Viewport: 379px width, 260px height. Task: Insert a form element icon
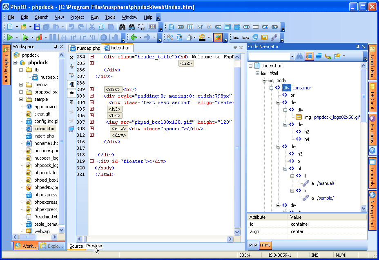[172, 27]
